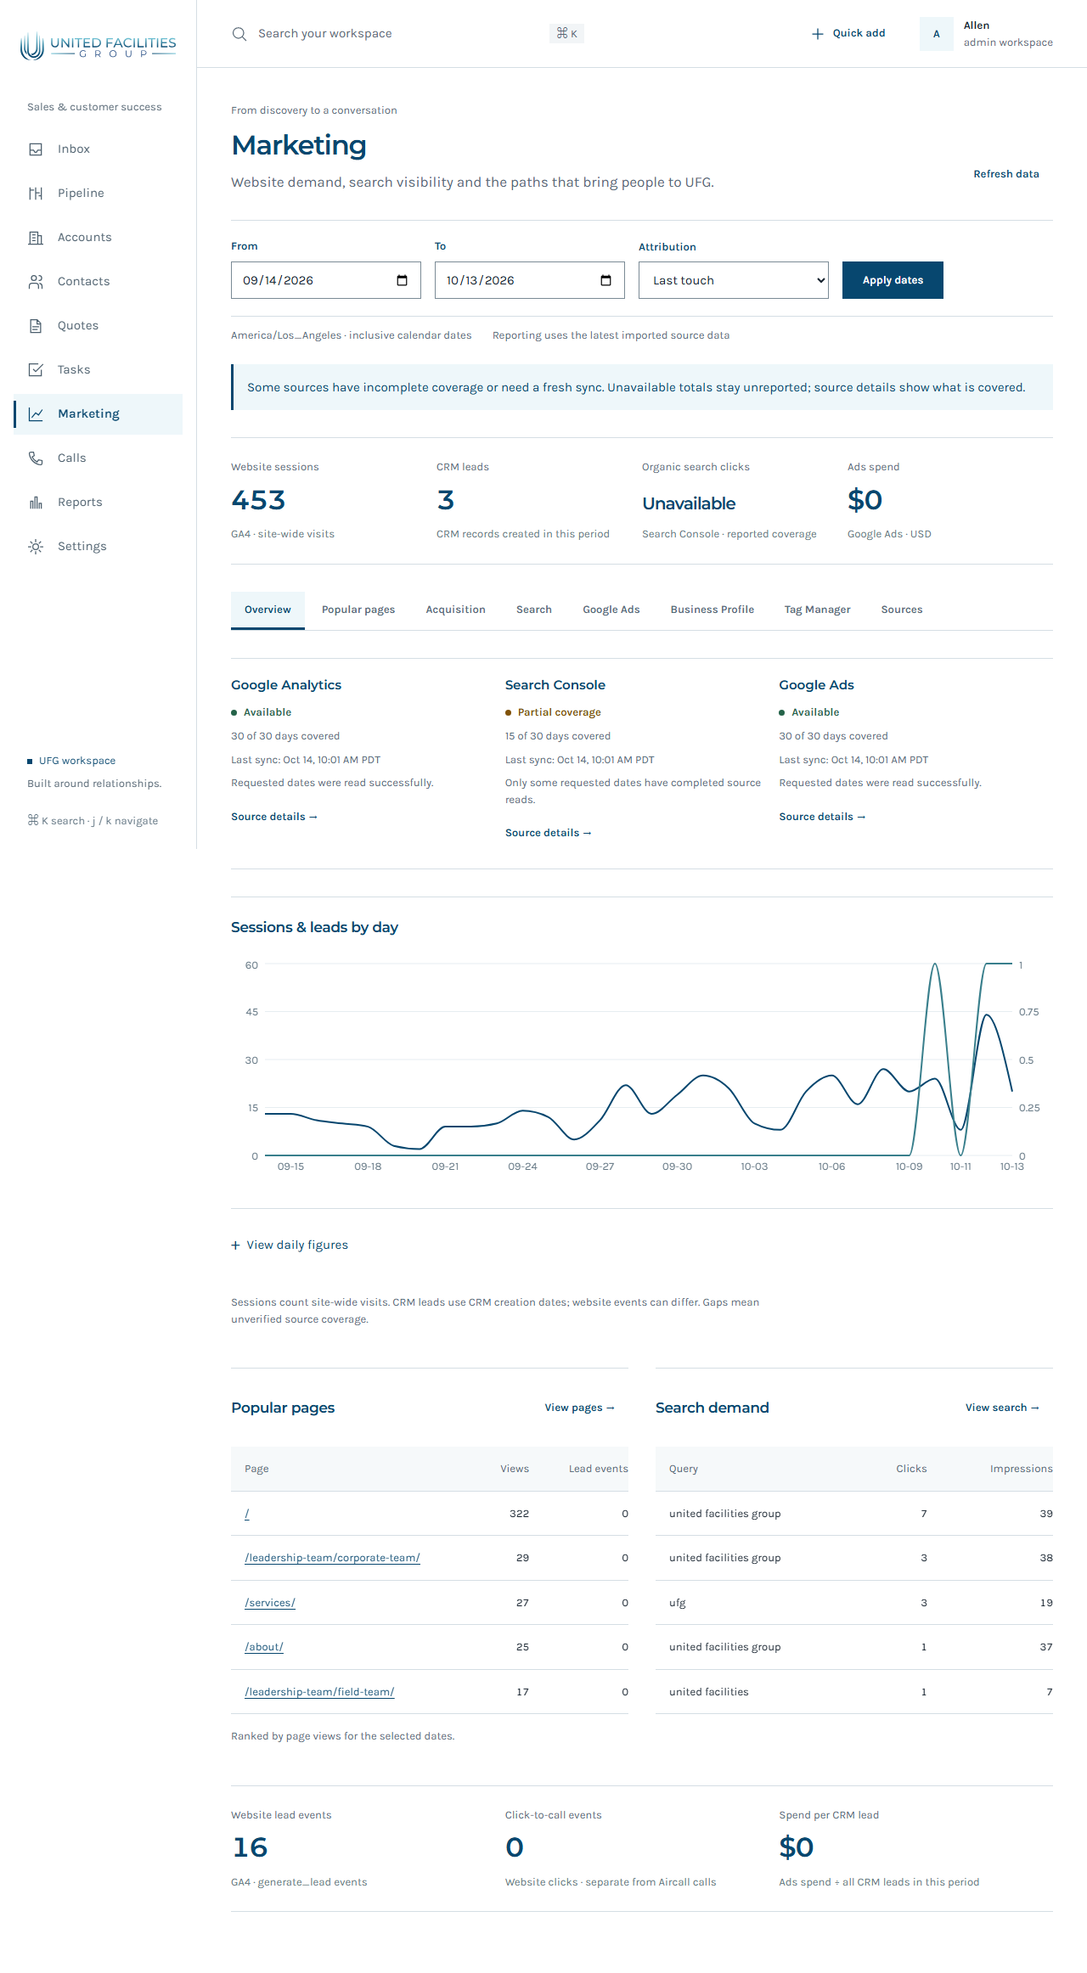Click the search magnifier icon

click(239, 34)
